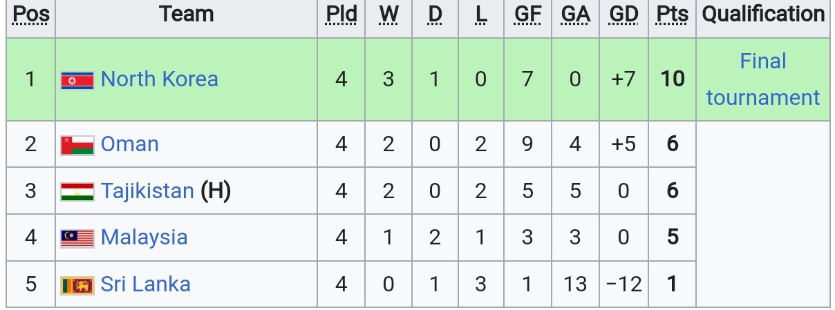Image resolution: width=835 pixels, height=310 pixels.
Task: Open the Tajikistan team link
Action: [x=147, y=191]
